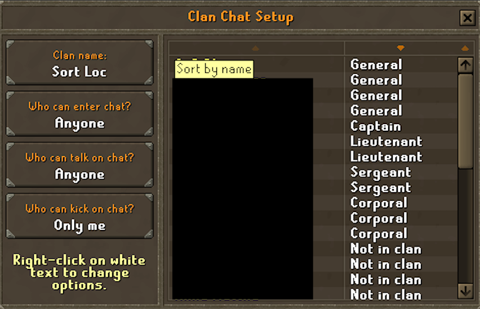Screen dimensions: 480x309
Task: Click the rank column down-arrow sort icon
Action: (401, 48)
